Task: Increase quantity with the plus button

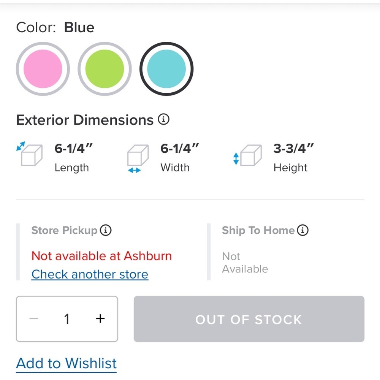Action: (100, 318)
